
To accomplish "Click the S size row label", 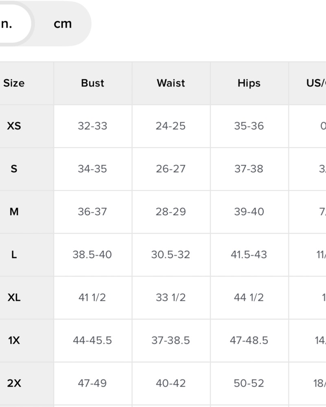I will (14, 169).
